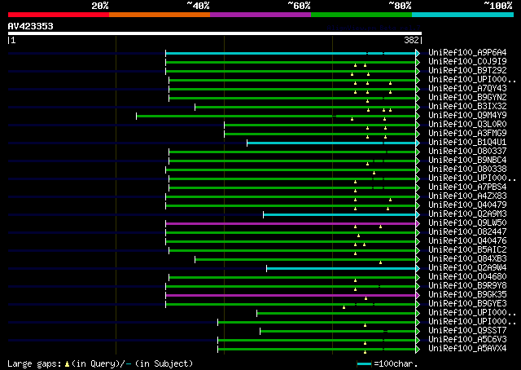Click the query end position 382 label
Screen dimensions: 521x370
(x=411, y=40)
